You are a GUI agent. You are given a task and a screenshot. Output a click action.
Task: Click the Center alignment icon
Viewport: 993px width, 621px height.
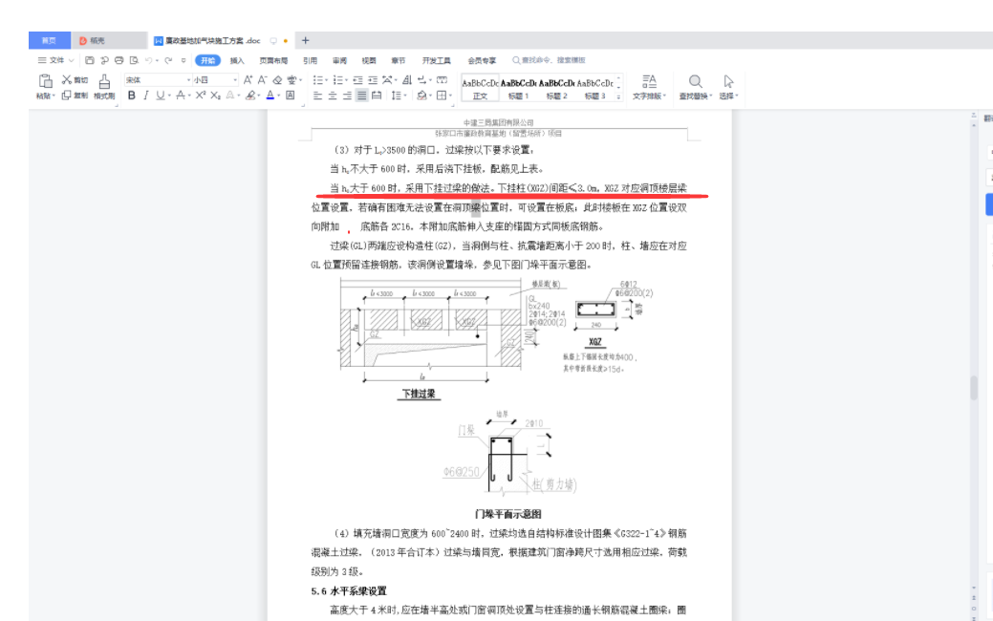[x=333, y=96]
